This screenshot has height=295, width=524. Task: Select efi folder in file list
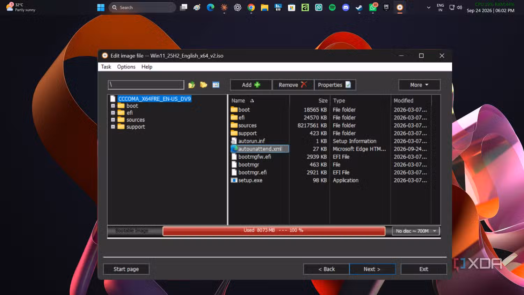(241, 118)
